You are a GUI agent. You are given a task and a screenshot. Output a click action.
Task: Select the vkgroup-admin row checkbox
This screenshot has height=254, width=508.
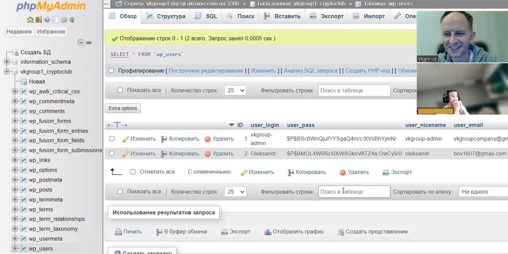[x=112, y=139]
